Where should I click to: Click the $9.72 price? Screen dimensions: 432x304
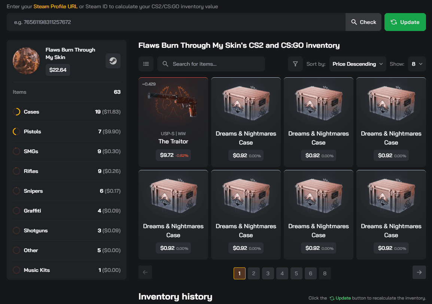pyautogui.click(x=167, y=155)
